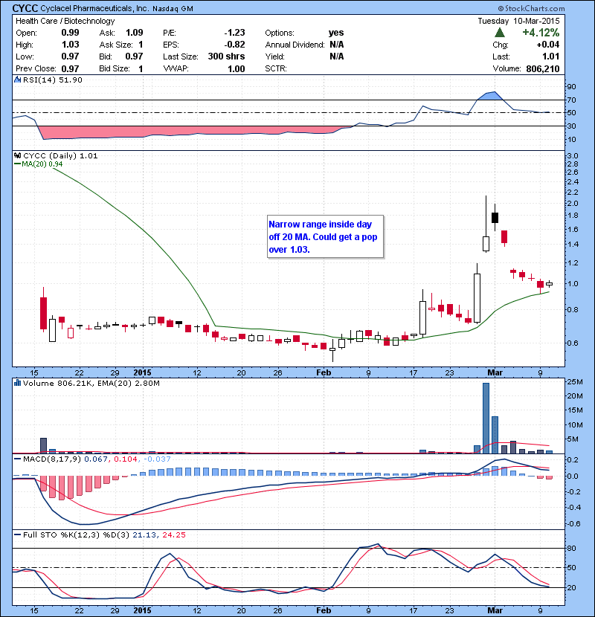Click the Annual Dividend N/A value

(x=337, y=45)
